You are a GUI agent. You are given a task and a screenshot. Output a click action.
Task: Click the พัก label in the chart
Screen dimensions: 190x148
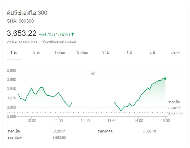click(93, 73)
